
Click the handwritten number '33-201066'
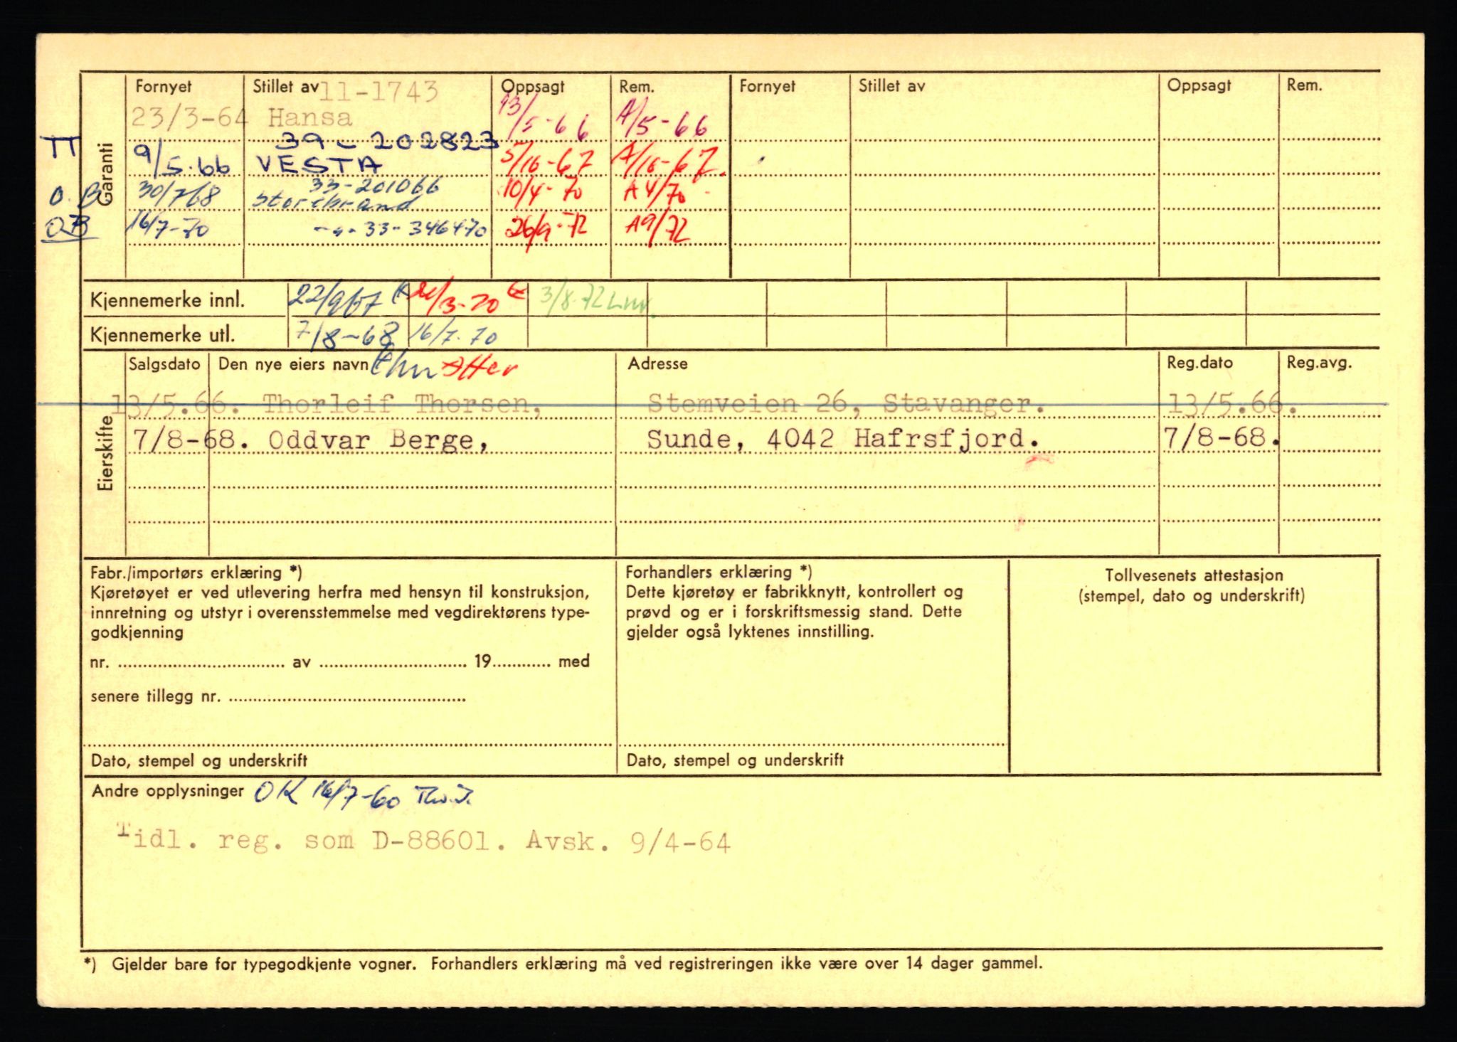(x=375, y=187)
